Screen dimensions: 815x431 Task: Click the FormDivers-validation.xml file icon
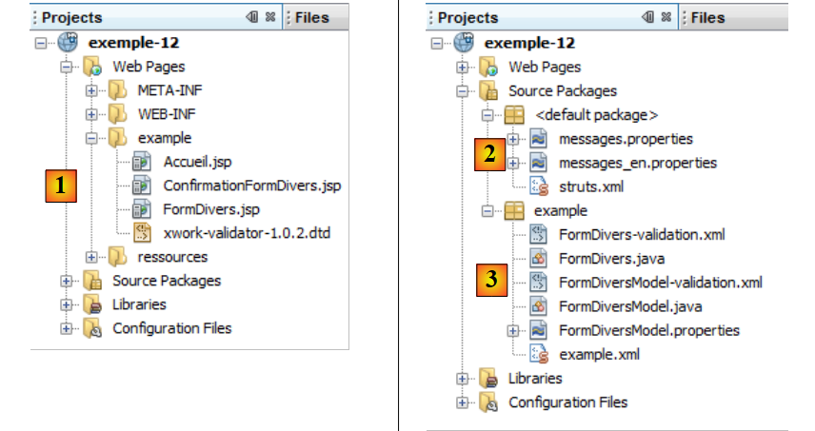tap(538, 234)
